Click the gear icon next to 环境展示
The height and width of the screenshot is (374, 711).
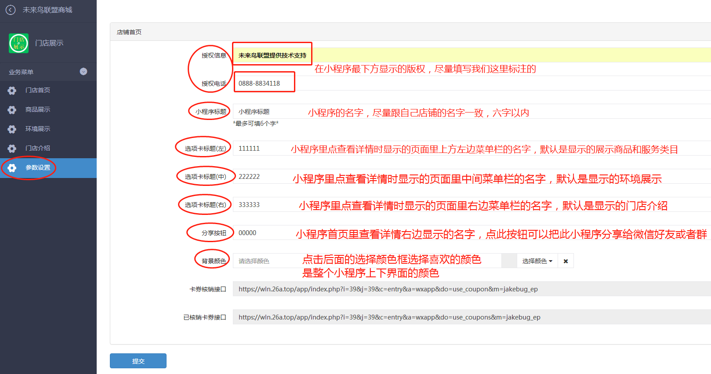(12, 129)
